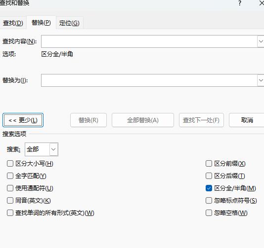Focus the 替换为 input field
264x248 pixels.
[x=149, y=80]
